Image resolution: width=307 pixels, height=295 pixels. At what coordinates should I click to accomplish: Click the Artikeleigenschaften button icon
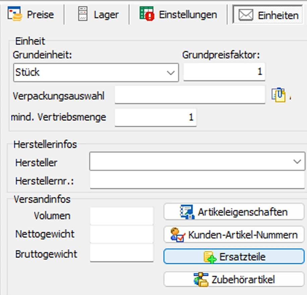point(187,212)
